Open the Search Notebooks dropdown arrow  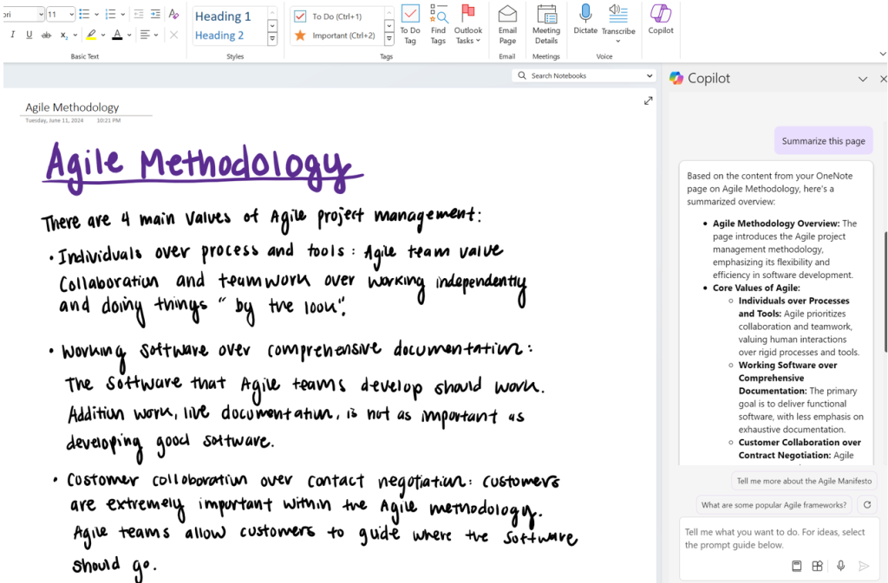click(x=649, y=75)
